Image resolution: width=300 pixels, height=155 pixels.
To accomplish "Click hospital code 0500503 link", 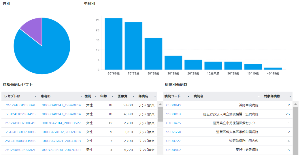I will [x=173, y=150].
